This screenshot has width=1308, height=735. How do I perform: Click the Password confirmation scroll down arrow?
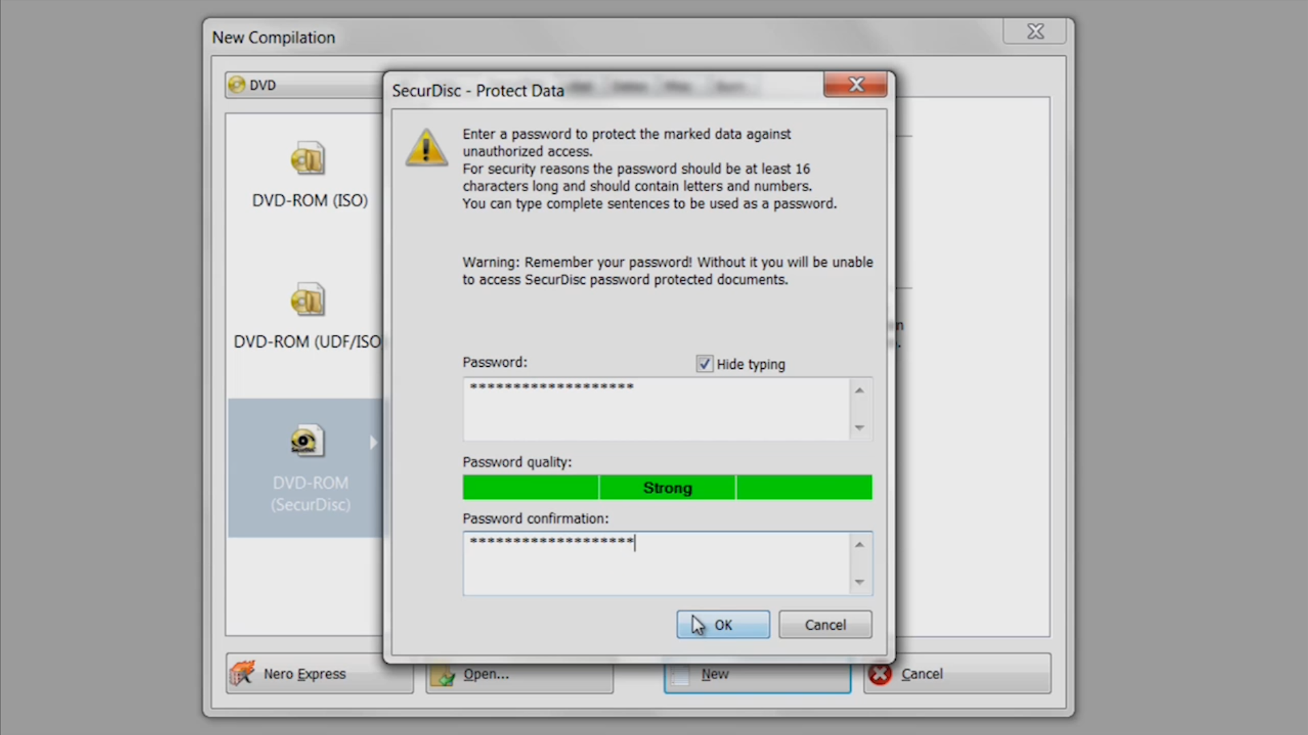[859, 582]
